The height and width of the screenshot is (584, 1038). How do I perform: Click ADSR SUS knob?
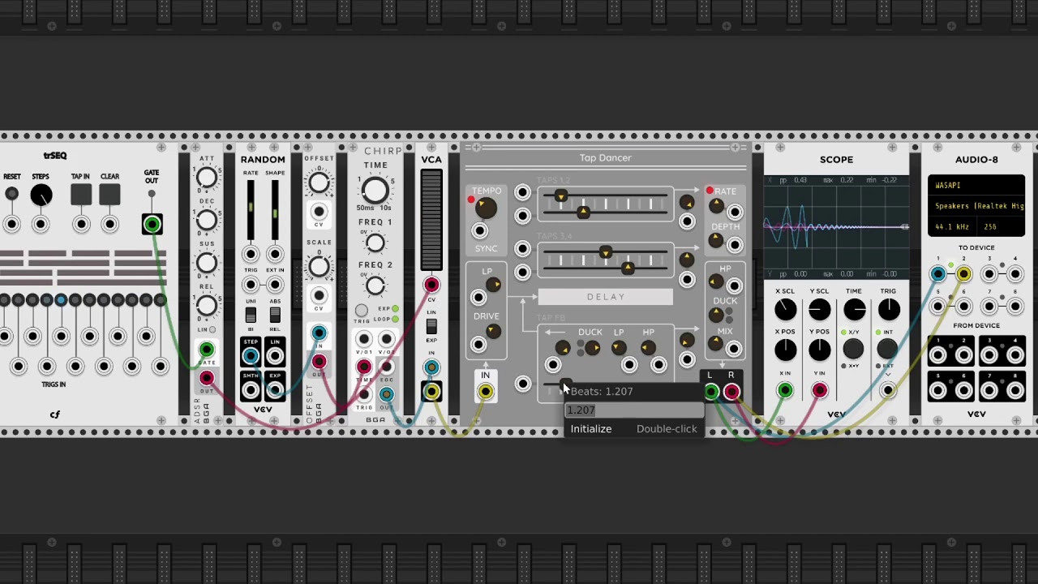[x=207, y=263]
